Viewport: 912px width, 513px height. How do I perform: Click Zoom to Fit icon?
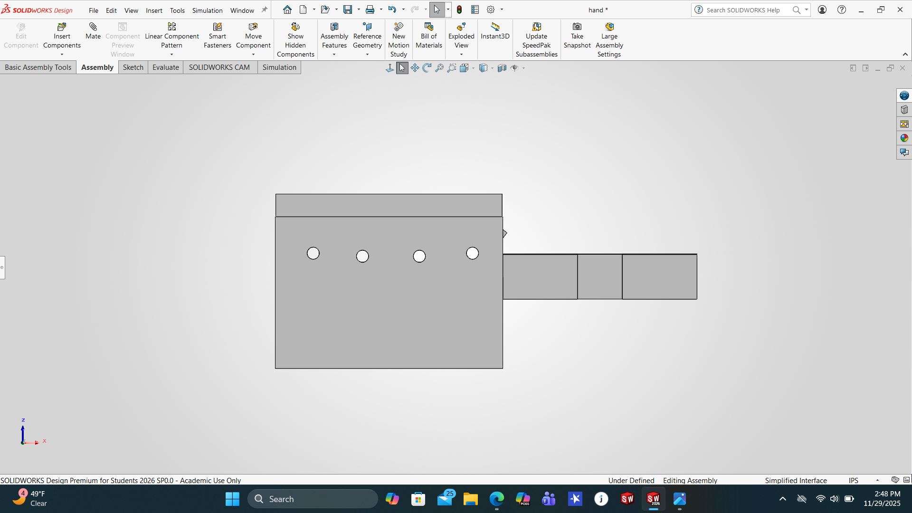pos(439,68)
